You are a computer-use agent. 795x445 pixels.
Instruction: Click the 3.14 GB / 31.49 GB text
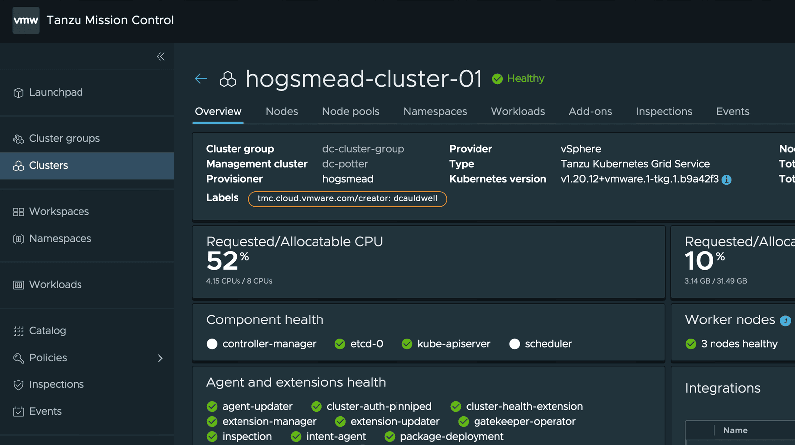tap(715, 281)
